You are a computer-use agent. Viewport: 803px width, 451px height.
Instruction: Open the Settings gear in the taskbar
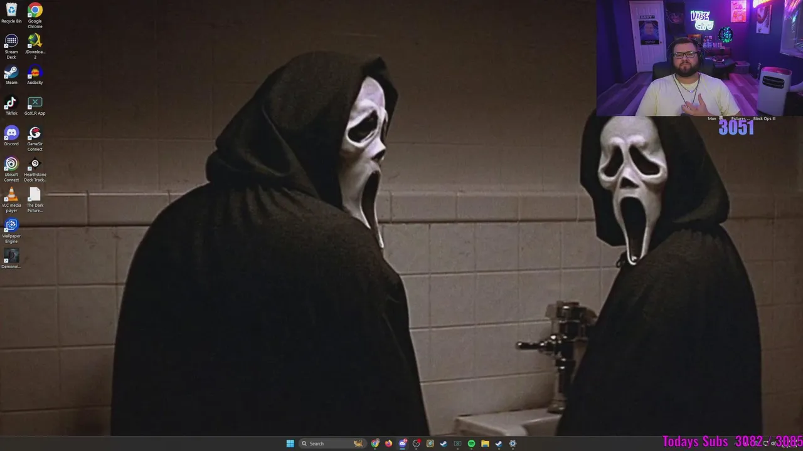coord(513,443)
